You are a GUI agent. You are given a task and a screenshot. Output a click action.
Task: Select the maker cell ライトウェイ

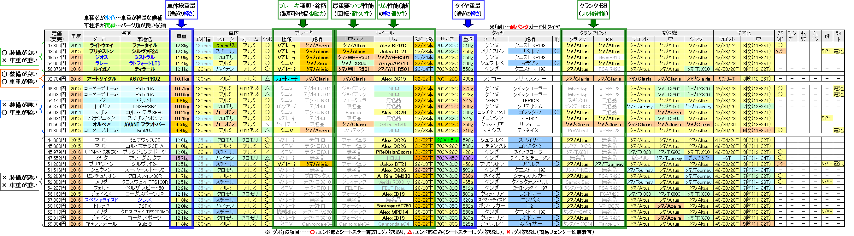pyautogui.click(x=101, y=45)
